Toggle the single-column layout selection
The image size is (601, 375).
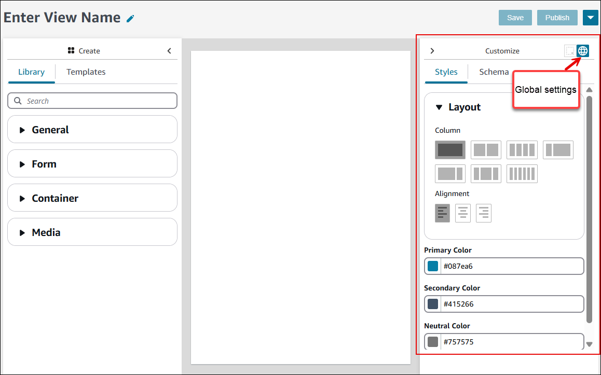pos(450,150)
